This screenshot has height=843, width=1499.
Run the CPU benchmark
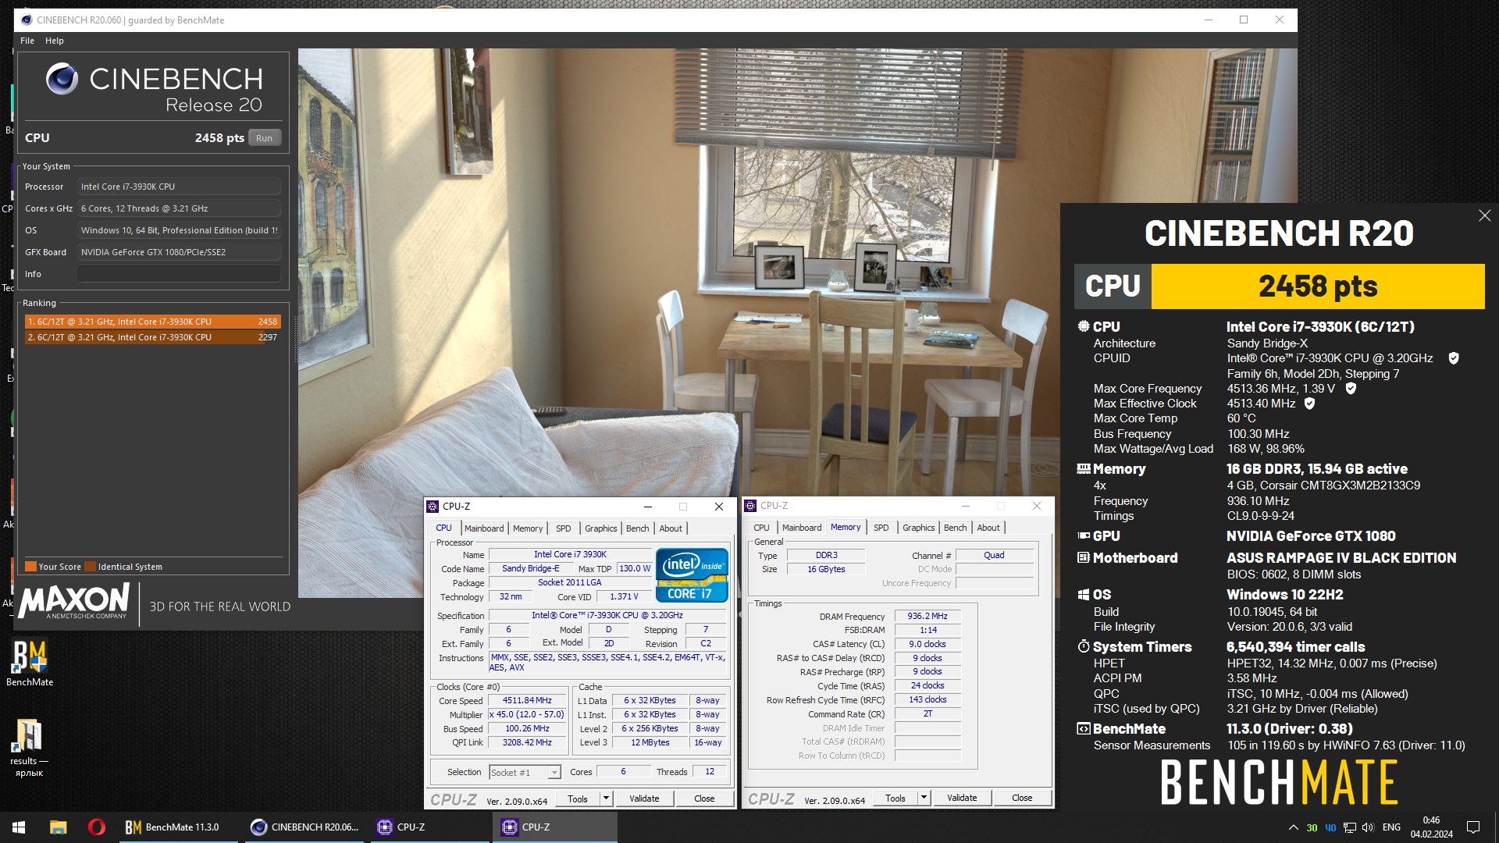265,138
